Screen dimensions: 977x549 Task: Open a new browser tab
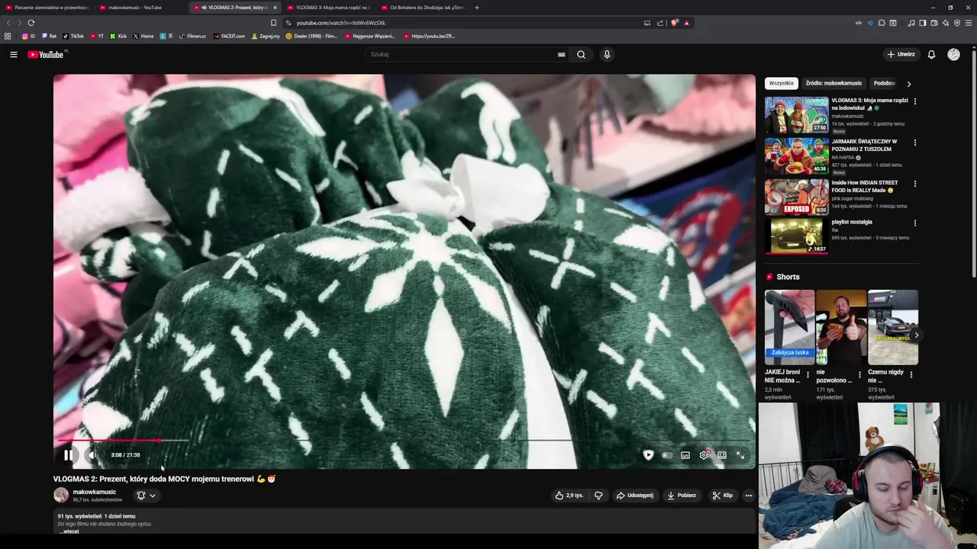point(477,8)
